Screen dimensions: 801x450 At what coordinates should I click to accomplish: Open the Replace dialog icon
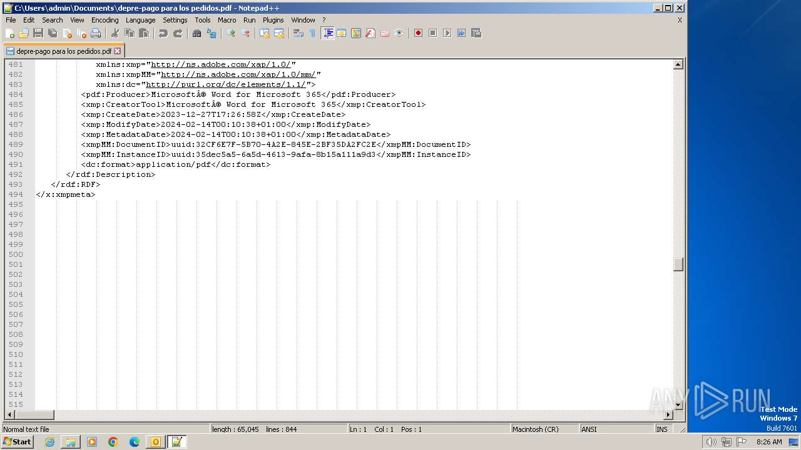tap(212, 33)
